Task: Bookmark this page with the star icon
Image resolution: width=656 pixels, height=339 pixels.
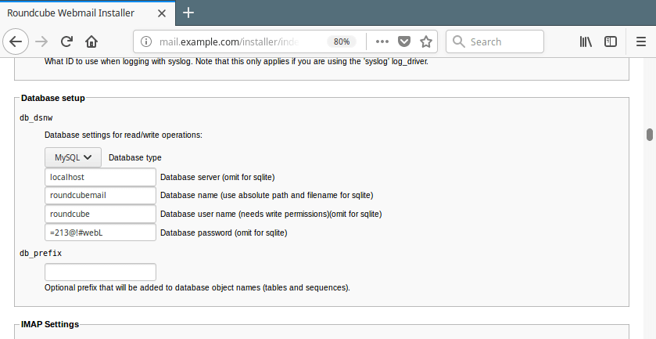Action: (x=426, y=41)
